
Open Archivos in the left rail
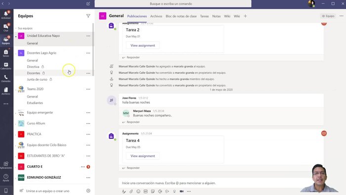pyautogui.click(x=6, y=91)
